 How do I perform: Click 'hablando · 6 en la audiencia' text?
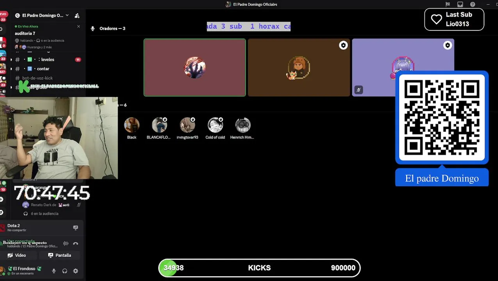click(39, 41)
